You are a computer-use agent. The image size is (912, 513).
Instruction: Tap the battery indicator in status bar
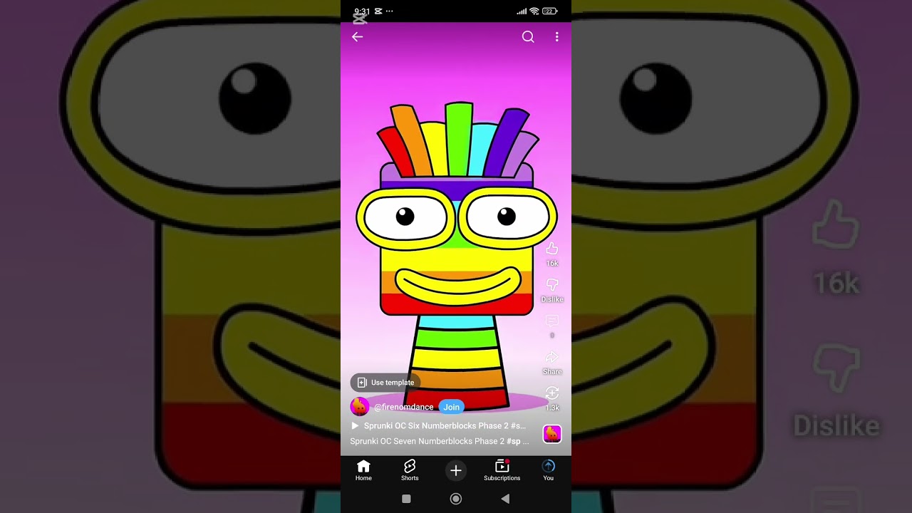(550, 11)
